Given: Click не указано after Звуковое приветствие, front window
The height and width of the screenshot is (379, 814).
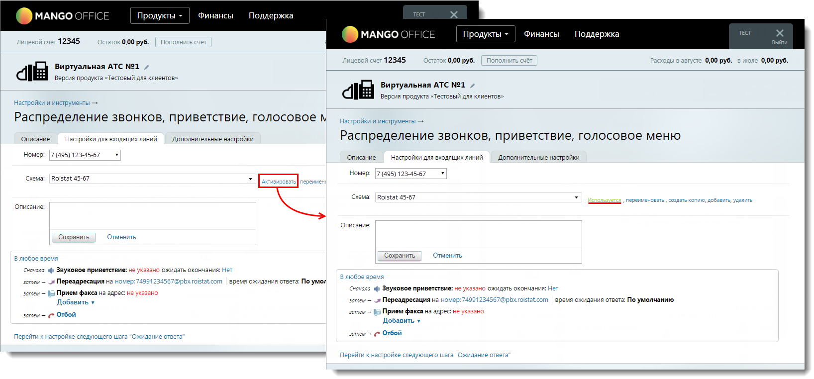Looking at the screenshot, I should [470, 288].
